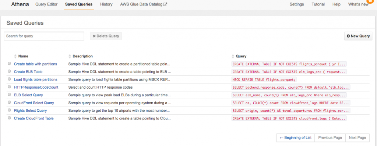Open Create ELB Table query

pos(28,72)
